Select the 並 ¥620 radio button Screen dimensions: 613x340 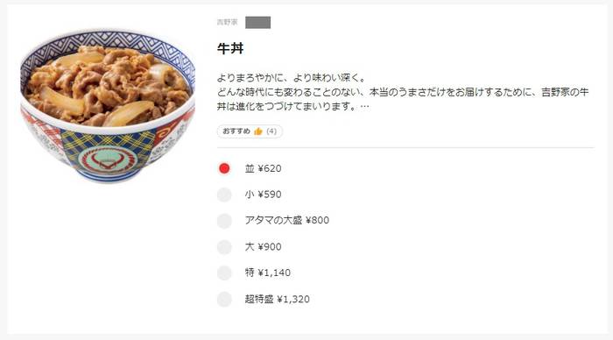tap(224, 168)
